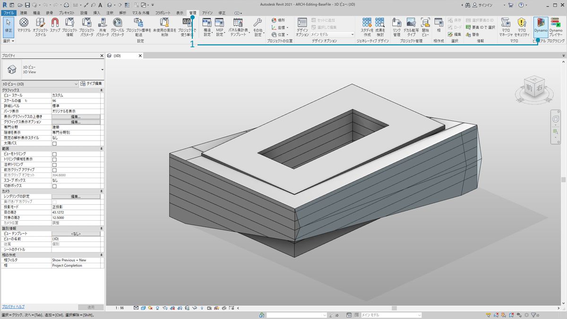Click スケールの値 96 field
The image size is (567, 319).
[x=76, y=101]
